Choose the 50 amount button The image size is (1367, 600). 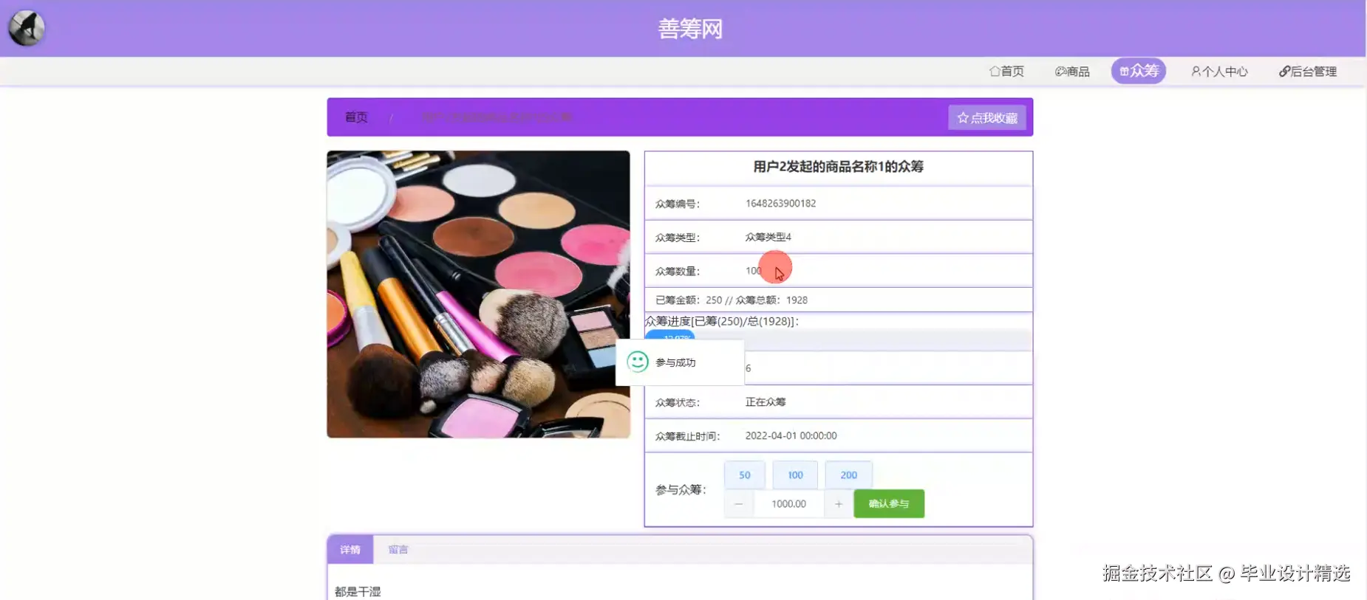pyautogui.click(x=745, y=475)
